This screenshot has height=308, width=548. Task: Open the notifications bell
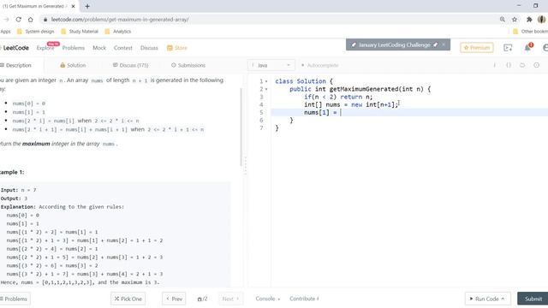527,48
